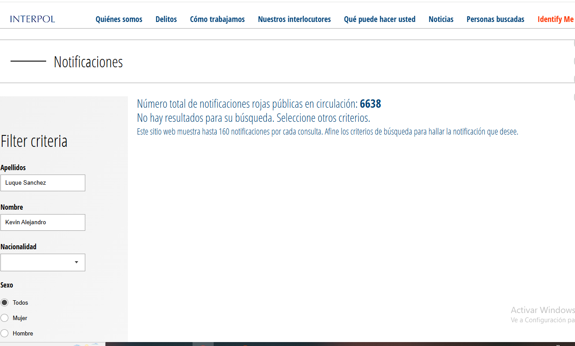
Task: Open Nuestros interlocutores in the navigation
Action: pos(294,19)
